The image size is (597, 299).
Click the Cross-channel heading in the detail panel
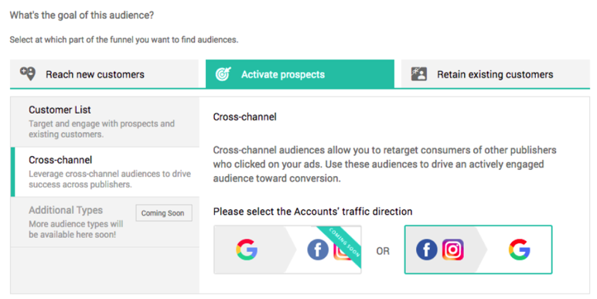point(245,117)
